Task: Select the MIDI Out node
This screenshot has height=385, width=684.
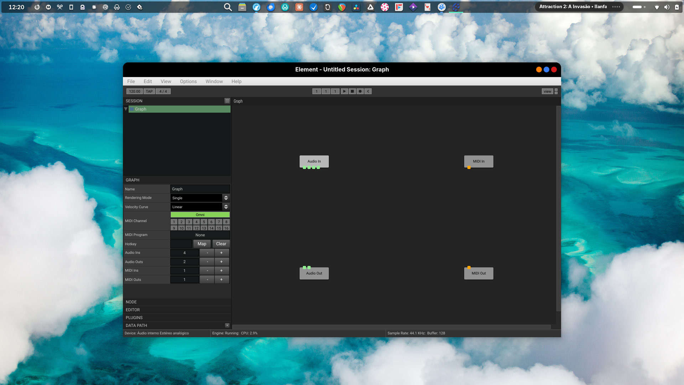Action: (478, 273)
